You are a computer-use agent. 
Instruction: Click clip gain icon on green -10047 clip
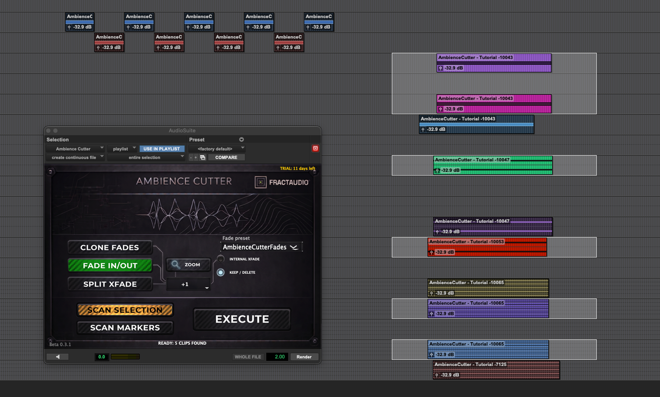[x=437, y=170]
